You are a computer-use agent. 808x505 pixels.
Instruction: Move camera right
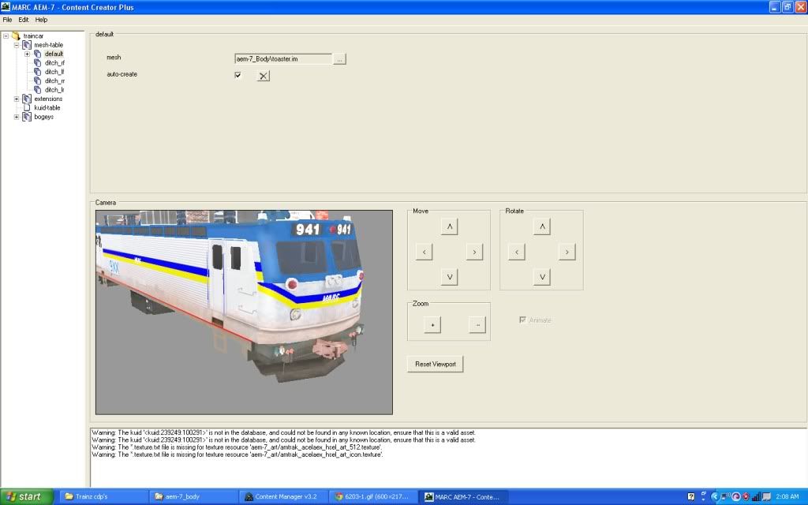(x=474, y=252)
